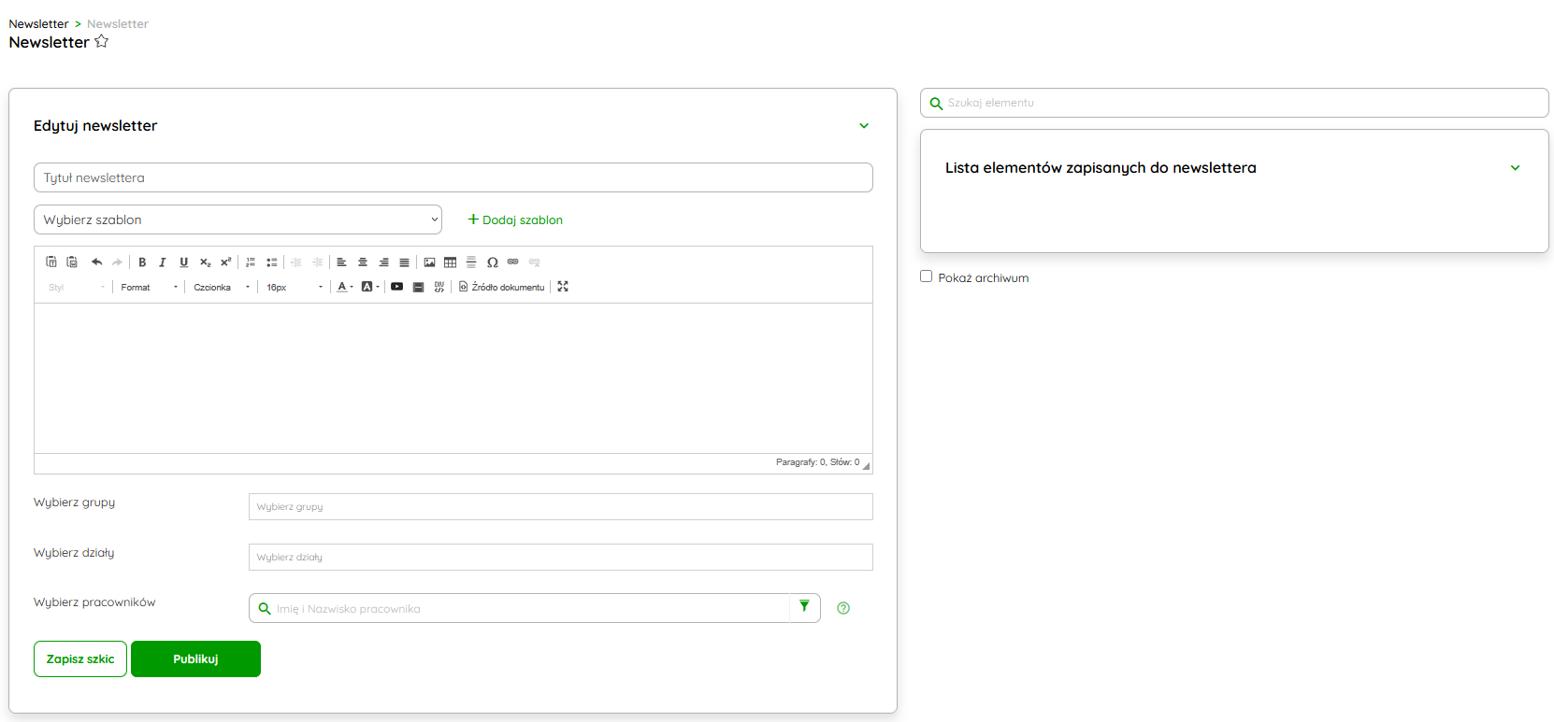Insert an image via toolbar icon
This screenshot has width=1554, height=722.
pos(429,262)
